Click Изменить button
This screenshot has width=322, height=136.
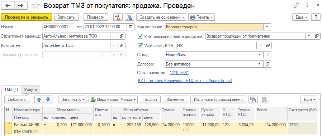[x=175, y=99]
